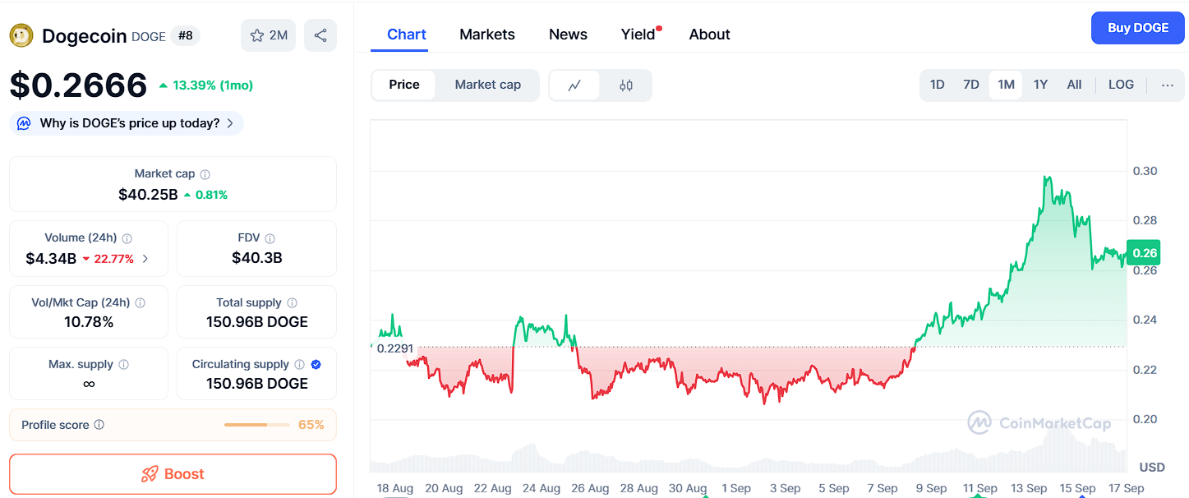This screenshot has height=498, width=1189.
Task: Click the 0.2291 baseline price label
Action: pyautogui.click(x=394, y=348)
